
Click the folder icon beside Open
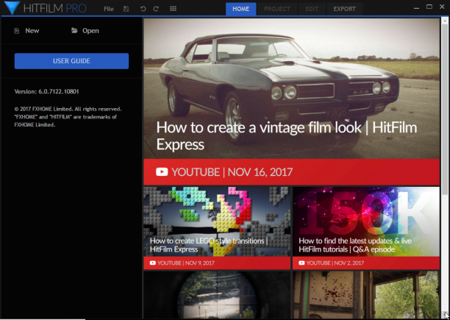point(74,30)
